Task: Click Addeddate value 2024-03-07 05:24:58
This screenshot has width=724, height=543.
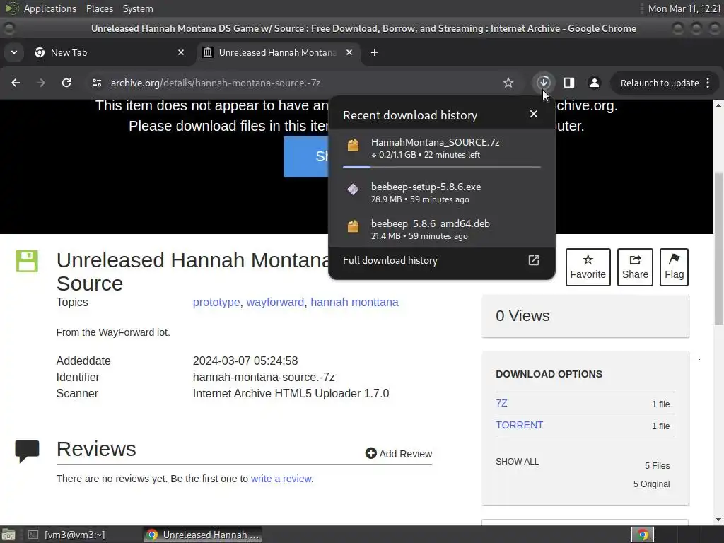Action: point(245,361)
